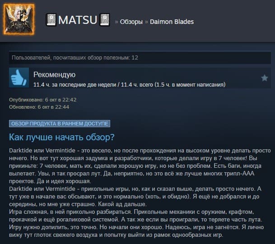
Task: Click the MATSU profile avatar image
Action: click(x=19, y=19)
